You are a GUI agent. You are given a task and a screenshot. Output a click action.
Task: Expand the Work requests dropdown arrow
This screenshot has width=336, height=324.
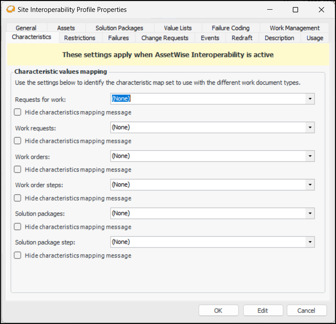310,127
